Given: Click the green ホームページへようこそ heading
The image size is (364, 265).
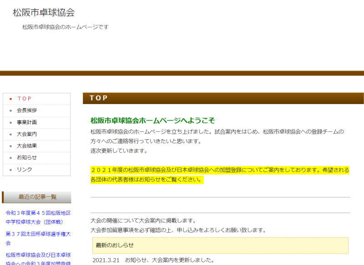Looking at the screenshot, I should (x=152, y=120).
